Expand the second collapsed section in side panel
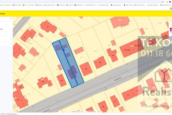This screenshot has height=115, width=172. click(11, 44)
